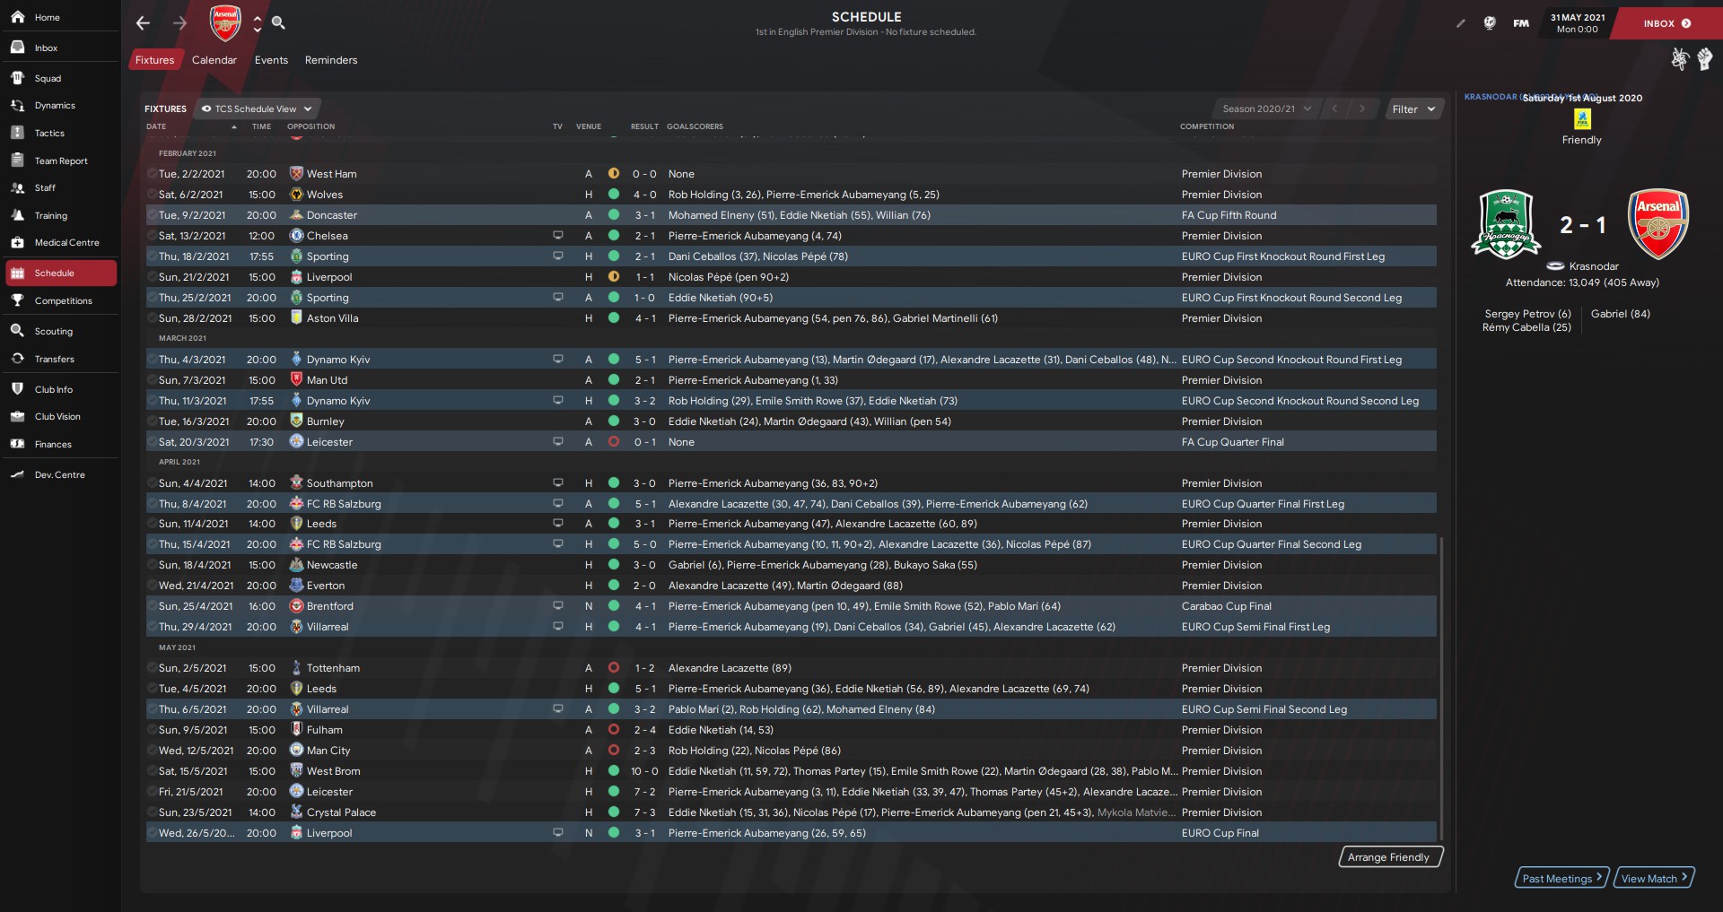Switch to the Reminders tab
This screenshot has width=1723, height=912.
tap(330, 60)
